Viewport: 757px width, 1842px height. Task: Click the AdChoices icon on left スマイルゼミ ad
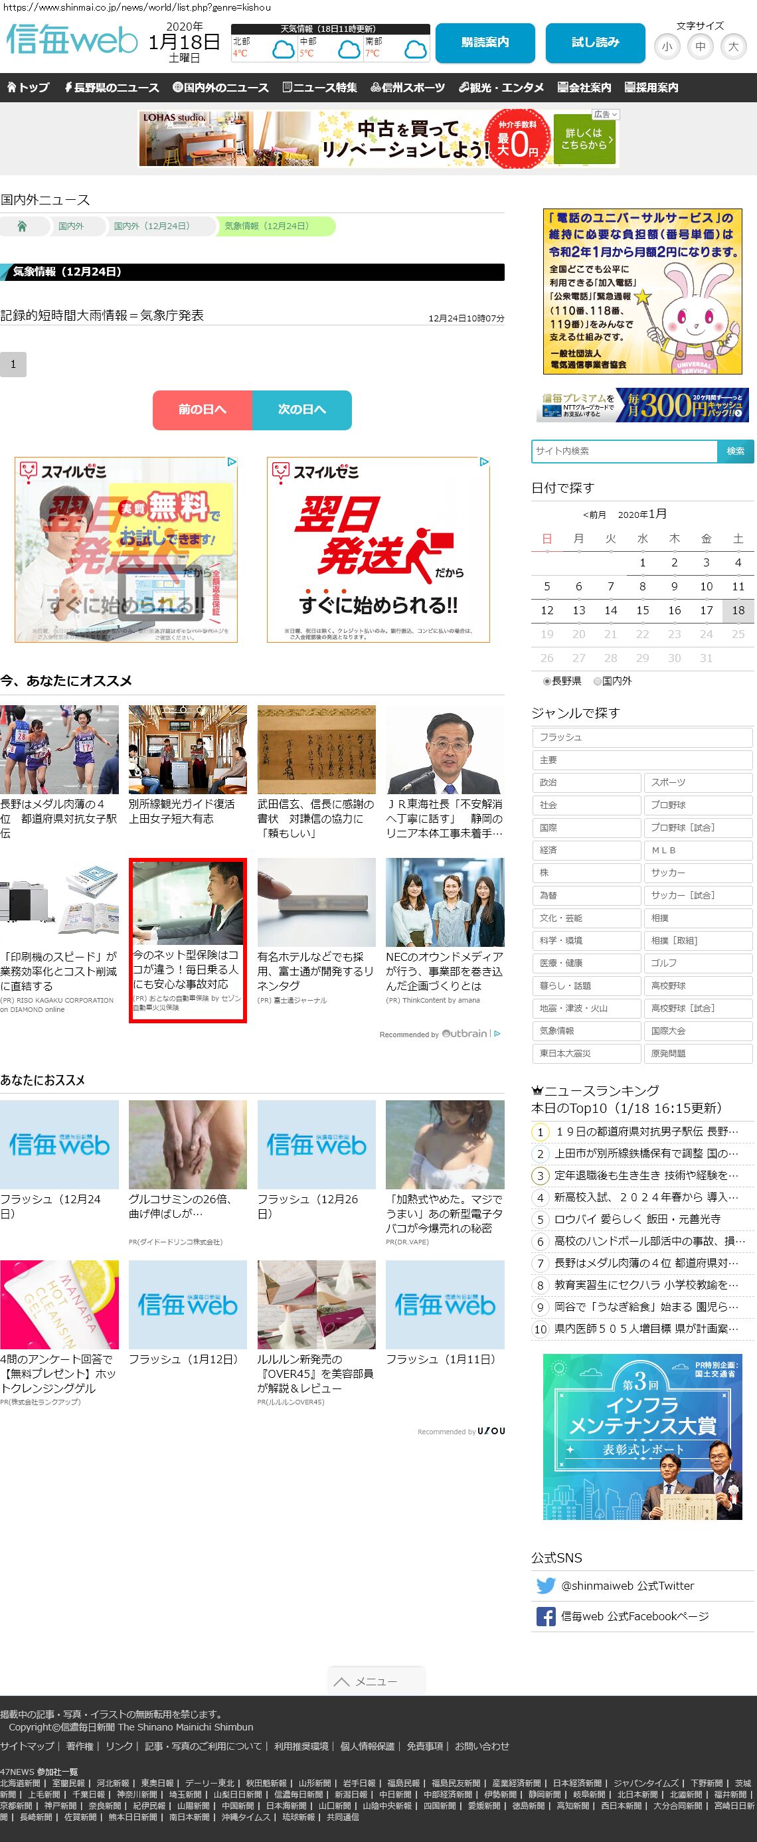click(232, 462)
